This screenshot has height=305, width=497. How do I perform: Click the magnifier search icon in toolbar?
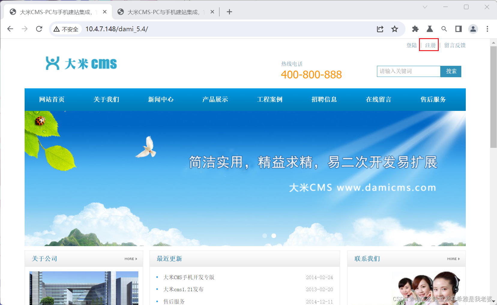click(x=444, y=29)
